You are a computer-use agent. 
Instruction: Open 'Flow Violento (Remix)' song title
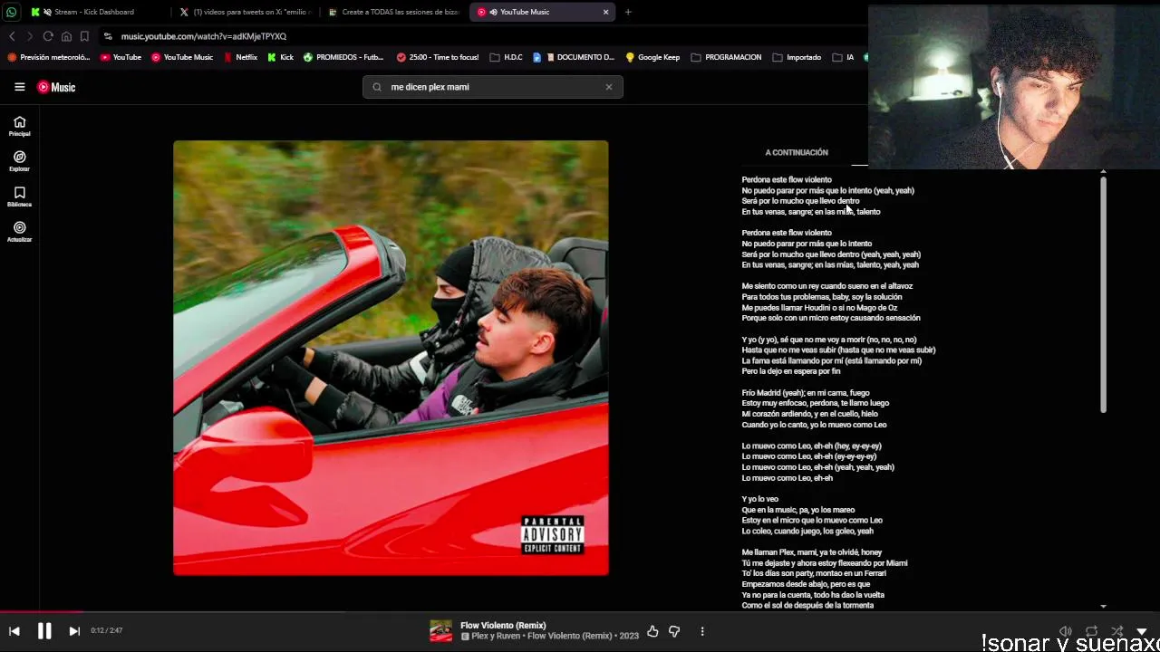tap(503, 626)
